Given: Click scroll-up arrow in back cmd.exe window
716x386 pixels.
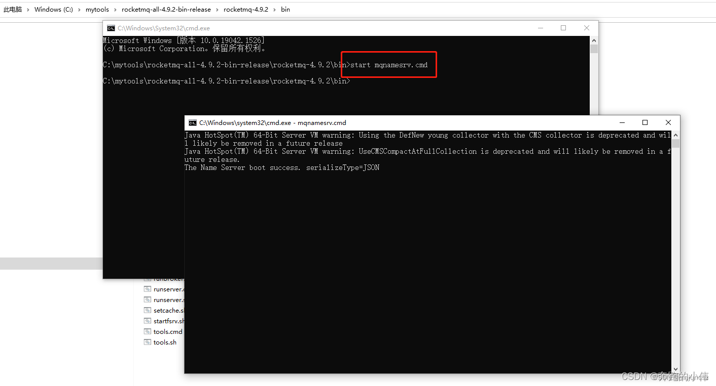Looking at the screenshot, I should (594, 40).
